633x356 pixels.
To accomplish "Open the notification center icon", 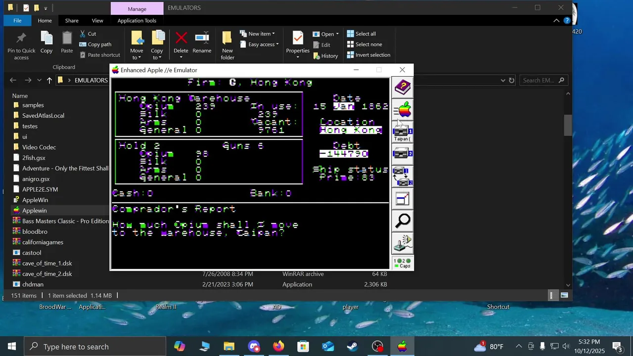I will [617, 346].
